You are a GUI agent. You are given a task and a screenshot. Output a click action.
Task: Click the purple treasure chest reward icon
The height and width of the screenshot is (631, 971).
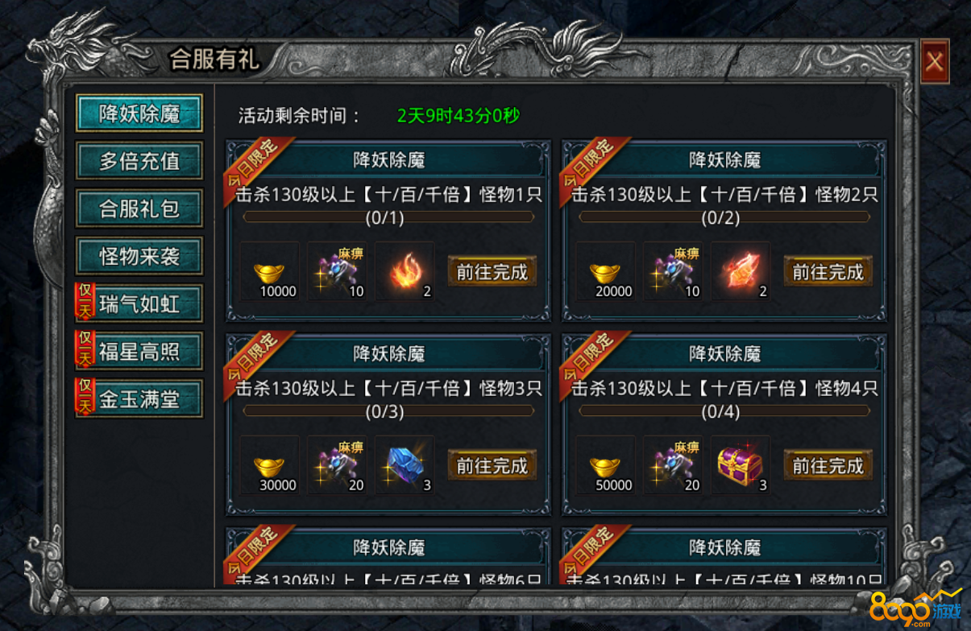(741, 465)
